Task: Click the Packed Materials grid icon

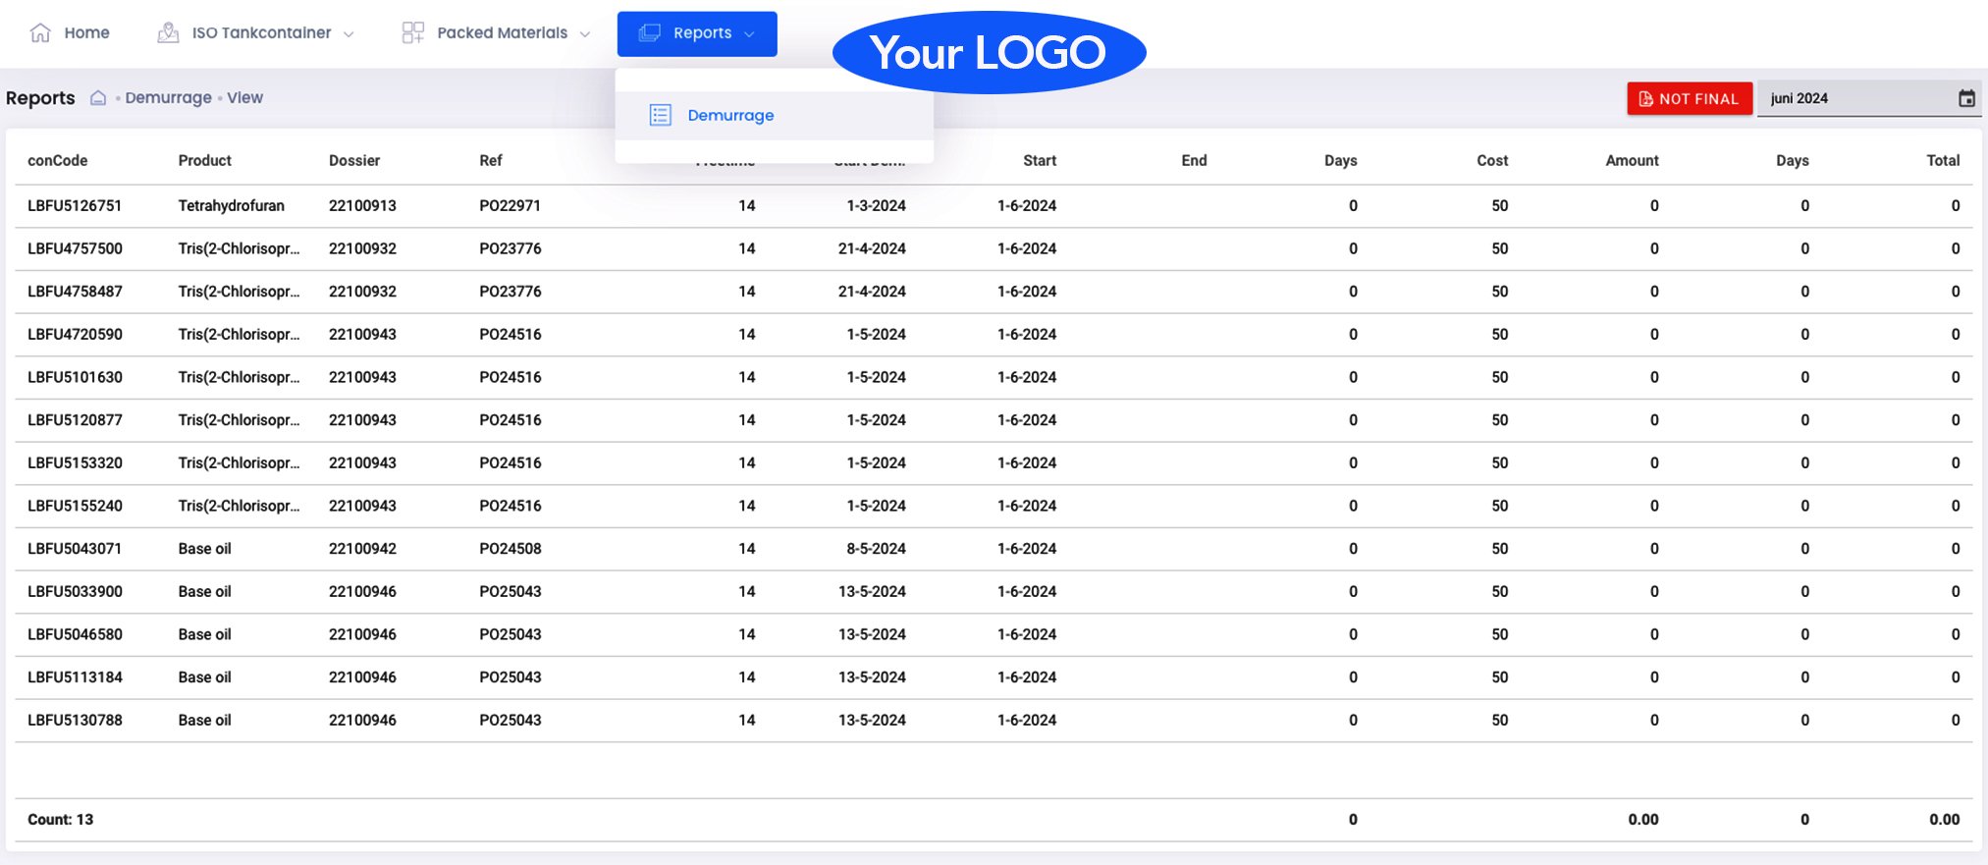Action: (x=413, y=32)
